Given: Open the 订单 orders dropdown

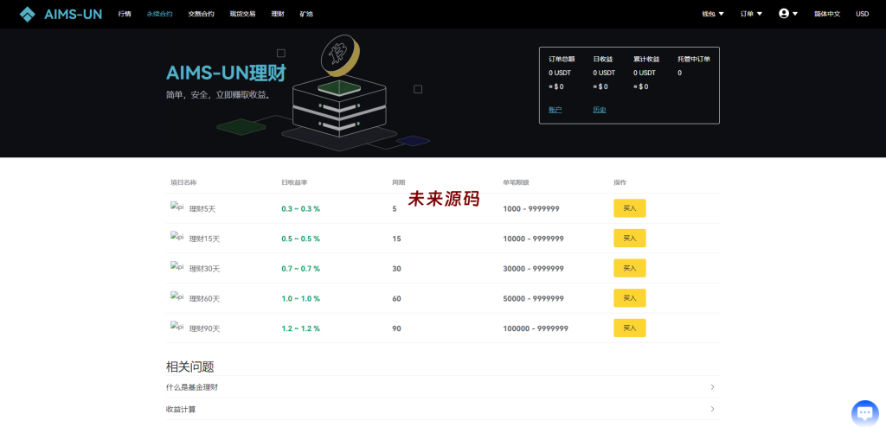Looking at the screenshot, I should click(x=752, y=14).
